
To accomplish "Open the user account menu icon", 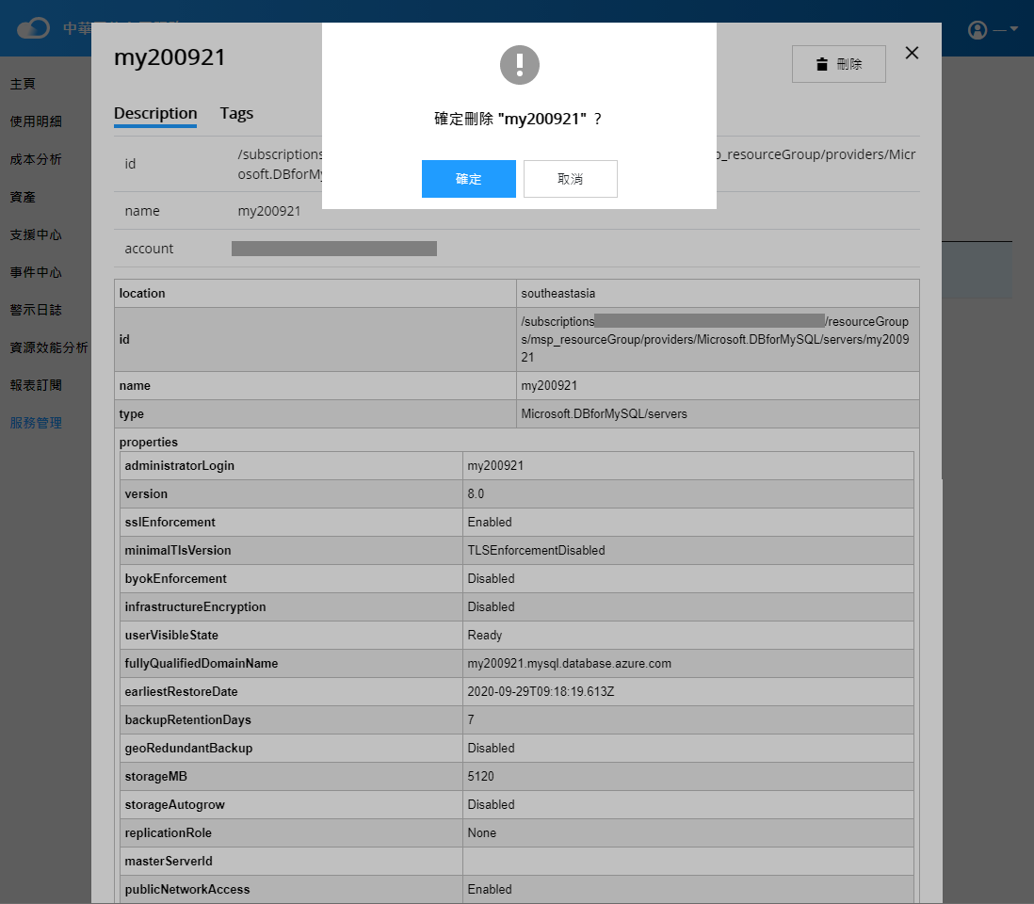I will 977,30.
